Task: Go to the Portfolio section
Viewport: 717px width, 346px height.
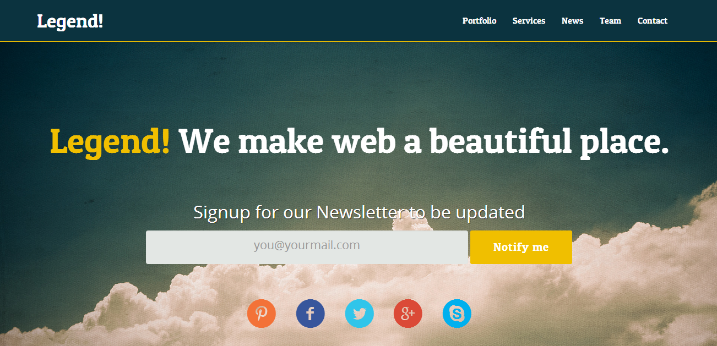Action: tap(479, 21)
